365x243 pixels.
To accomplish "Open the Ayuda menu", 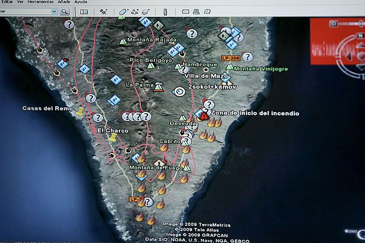I will point(81,2).
